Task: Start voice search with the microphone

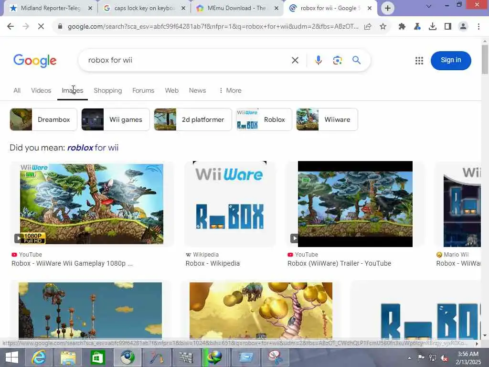Action: pyautogui.click(x=318, y=60)
